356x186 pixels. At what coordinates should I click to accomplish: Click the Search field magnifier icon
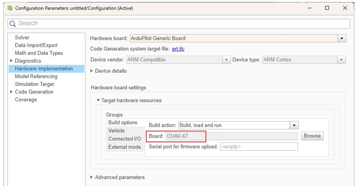(12, 24)
